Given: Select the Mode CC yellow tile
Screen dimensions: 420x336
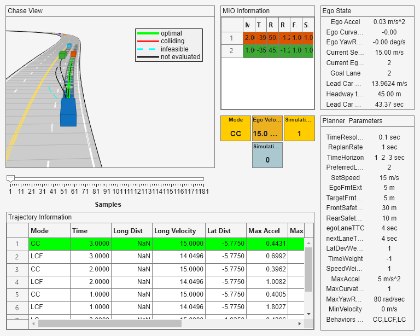Looking at the screenshot, I should click(235, 129).
